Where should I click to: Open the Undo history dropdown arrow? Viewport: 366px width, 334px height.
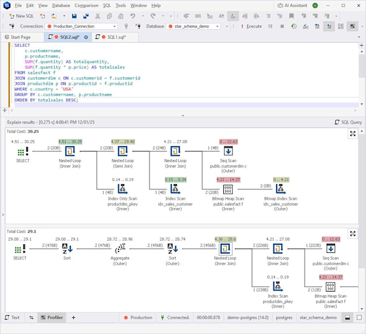click(143, 16)
